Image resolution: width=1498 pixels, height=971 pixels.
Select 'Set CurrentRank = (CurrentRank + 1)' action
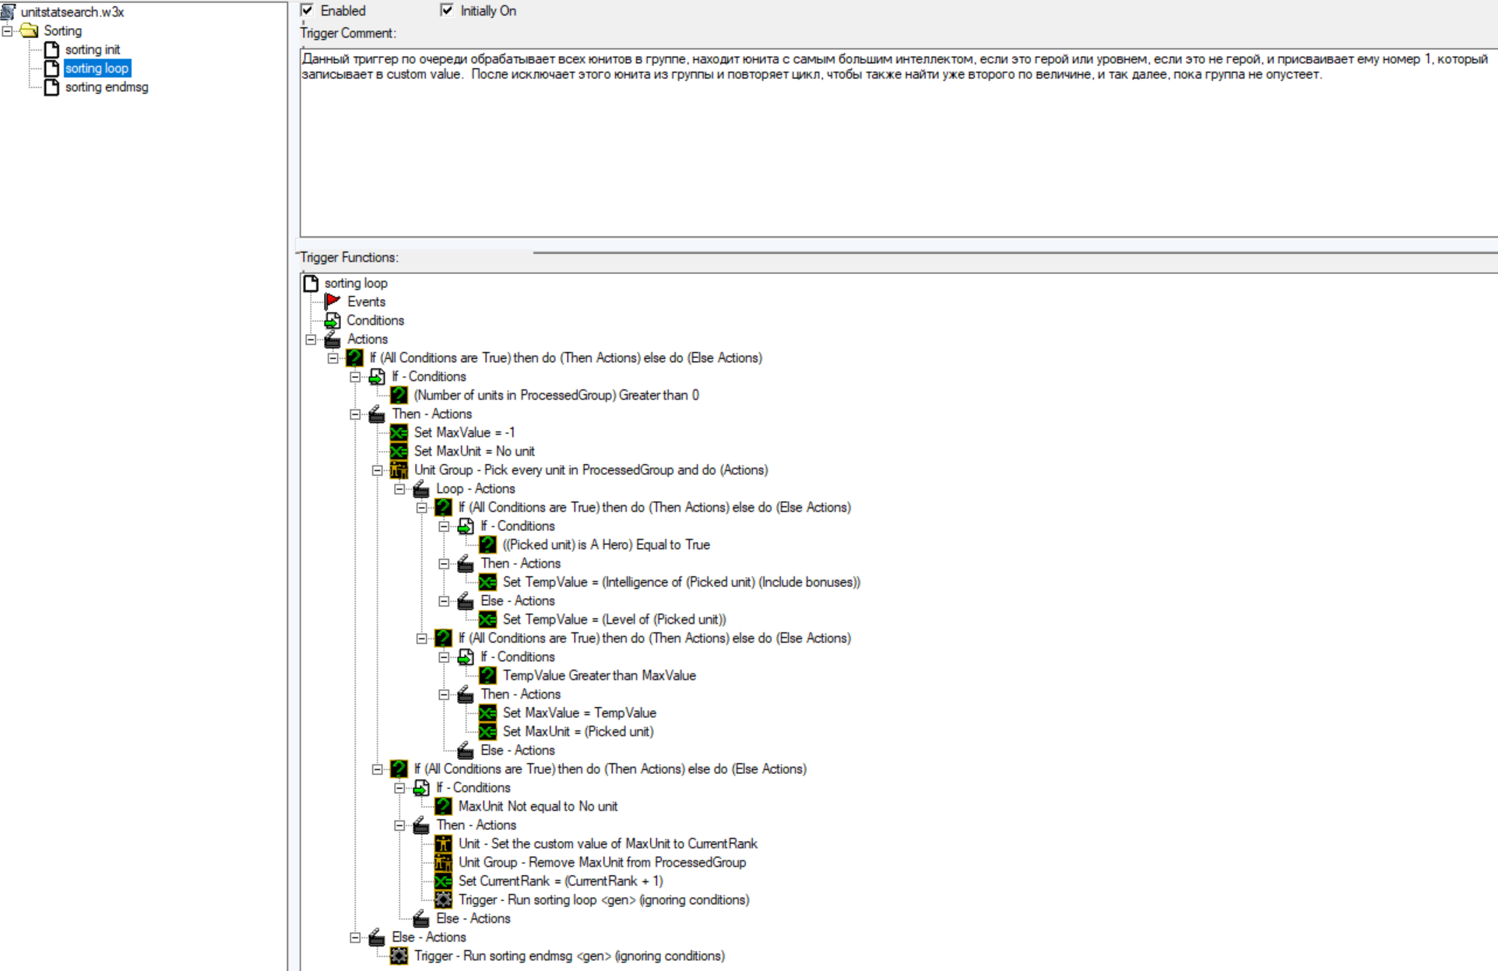coord(560,881)
